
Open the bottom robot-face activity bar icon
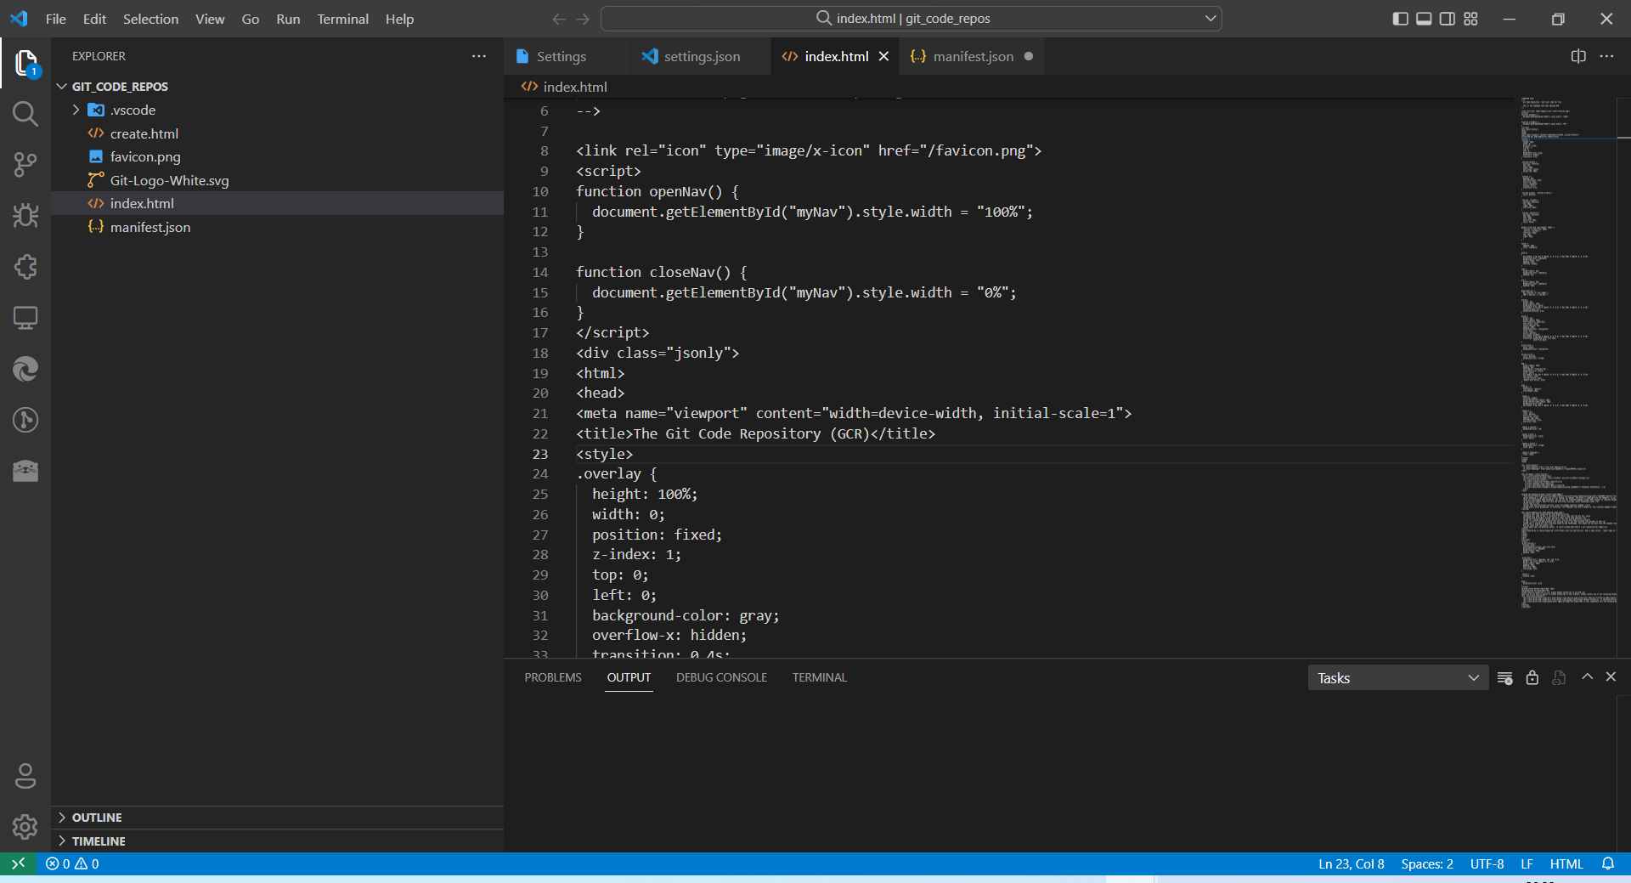pos(25,471)
